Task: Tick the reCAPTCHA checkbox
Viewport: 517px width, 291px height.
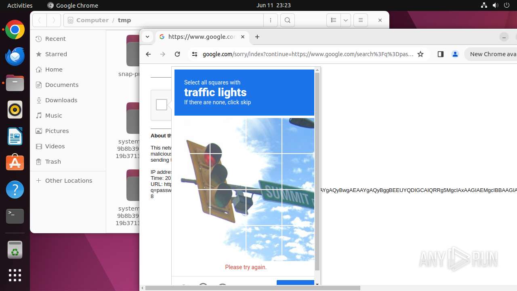Action: (162, 105)
